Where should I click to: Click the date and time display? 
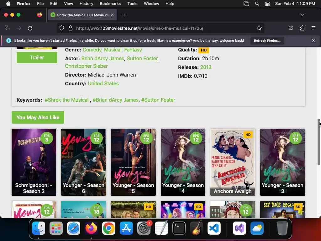click(295, 3)
